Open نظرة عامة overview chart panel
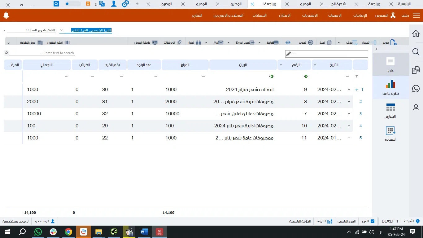Viewport: 423px width, 238px height. coord(391,88)
